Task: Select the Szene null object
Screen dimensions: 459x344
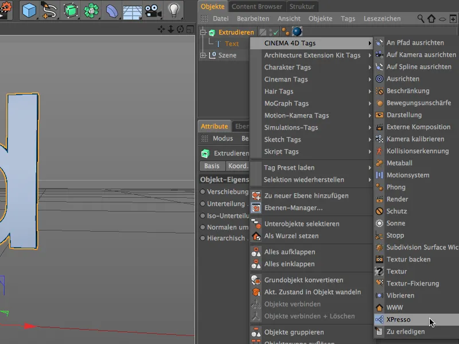Action: coord(227,55)
